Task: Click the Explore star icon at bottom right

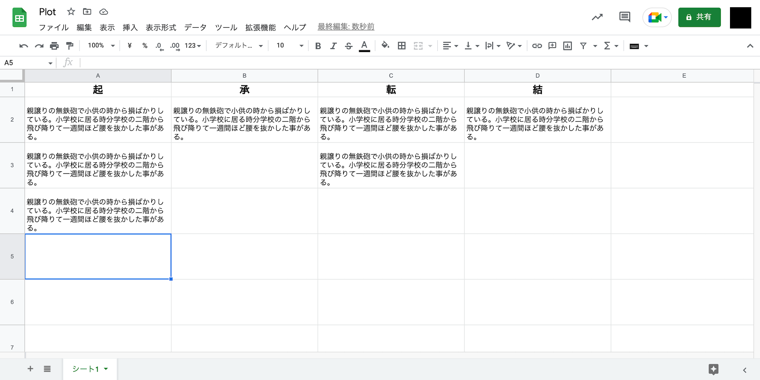Action: pos(713,369)
